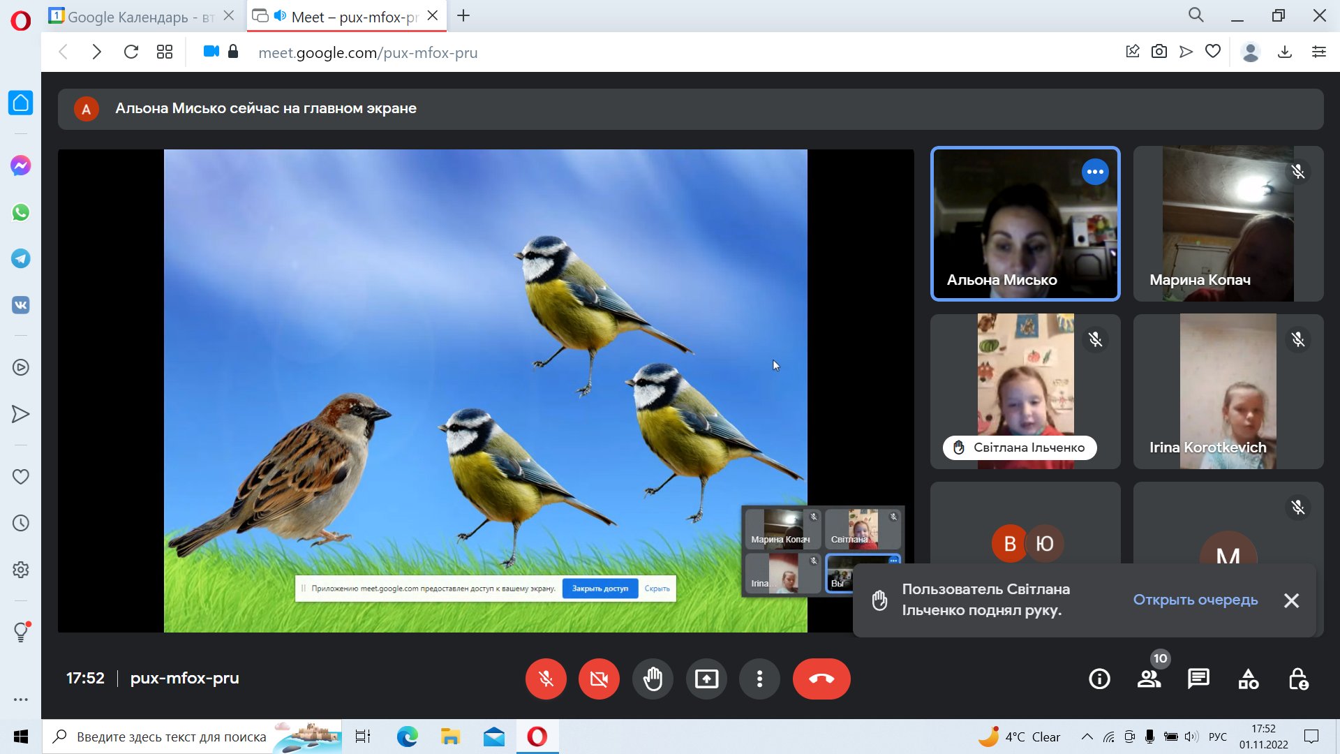Viewport: 1340px width, 754px height.
Task: Open meeting details info icon
Action: tap(1099, 679)
